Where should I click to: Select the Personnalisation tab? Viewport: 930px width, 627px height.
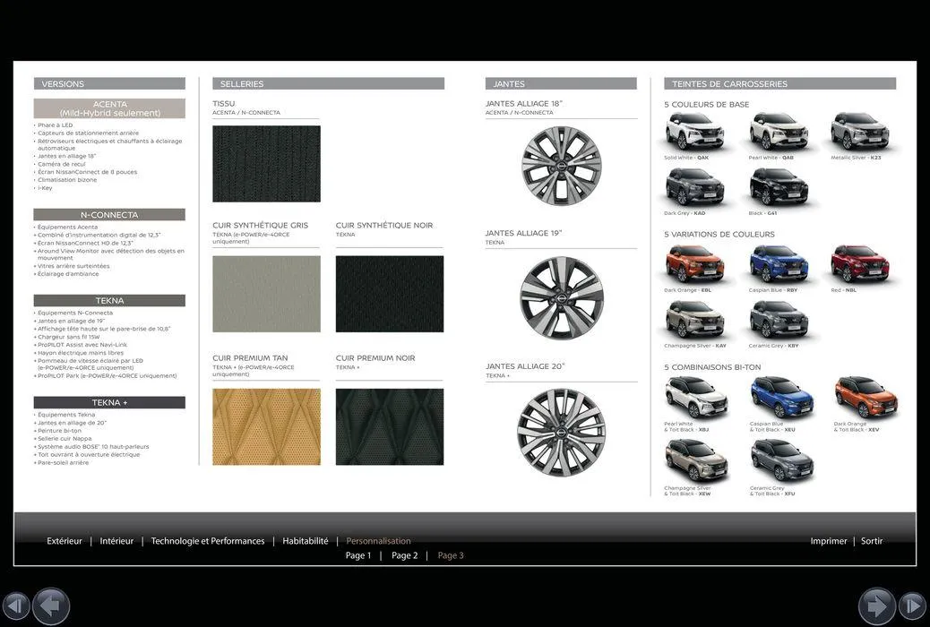pos(378,541)
